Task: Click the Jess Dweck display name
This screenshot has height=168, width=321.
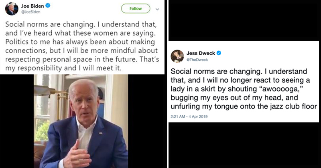Action: click(201, 53)
